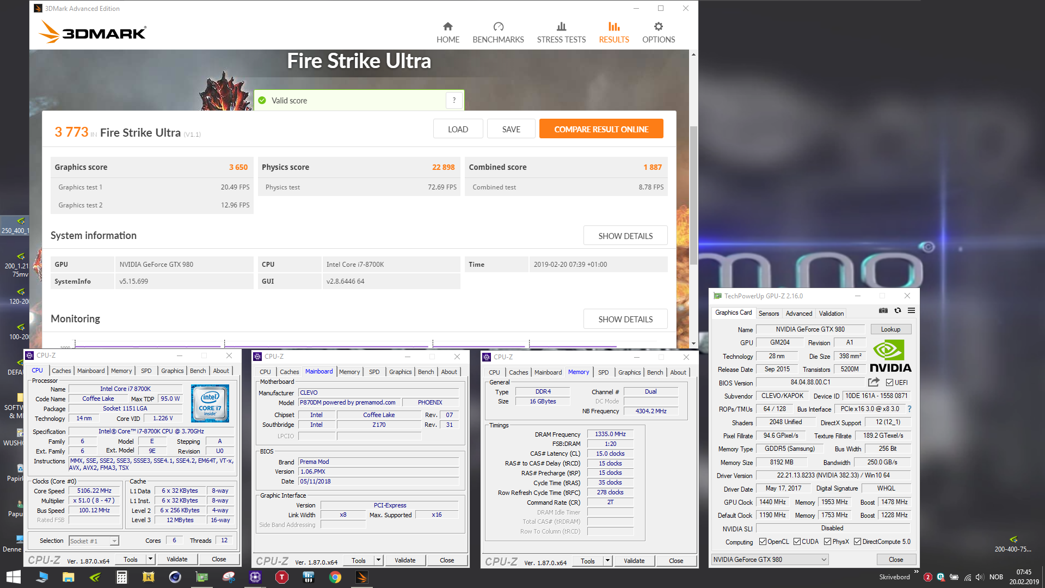Viewport: 1045px width, 588px height.
Task: Open the Windows Start menu
Action: click(x=13, y=577)
